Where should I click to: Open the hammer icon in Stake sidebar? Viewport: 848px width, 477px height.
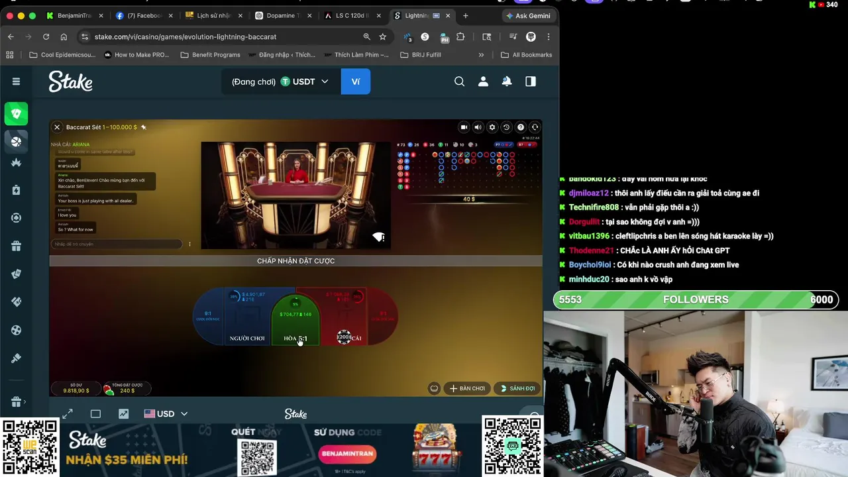click(x=16, y=358)
